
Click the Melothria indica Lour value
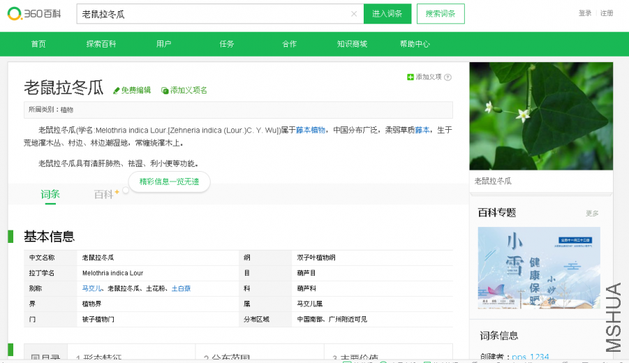point(112,273)
